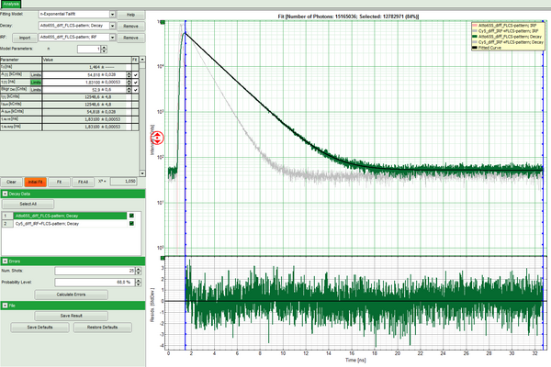Uncheck the Cy5 decay dataset checkbox

coord(131,223)
